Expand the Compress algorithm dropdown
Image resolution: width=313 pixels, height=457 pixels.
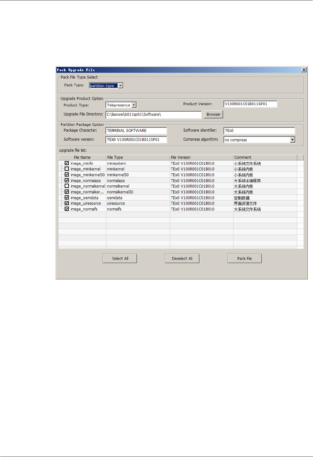click(x=292, y=140)
